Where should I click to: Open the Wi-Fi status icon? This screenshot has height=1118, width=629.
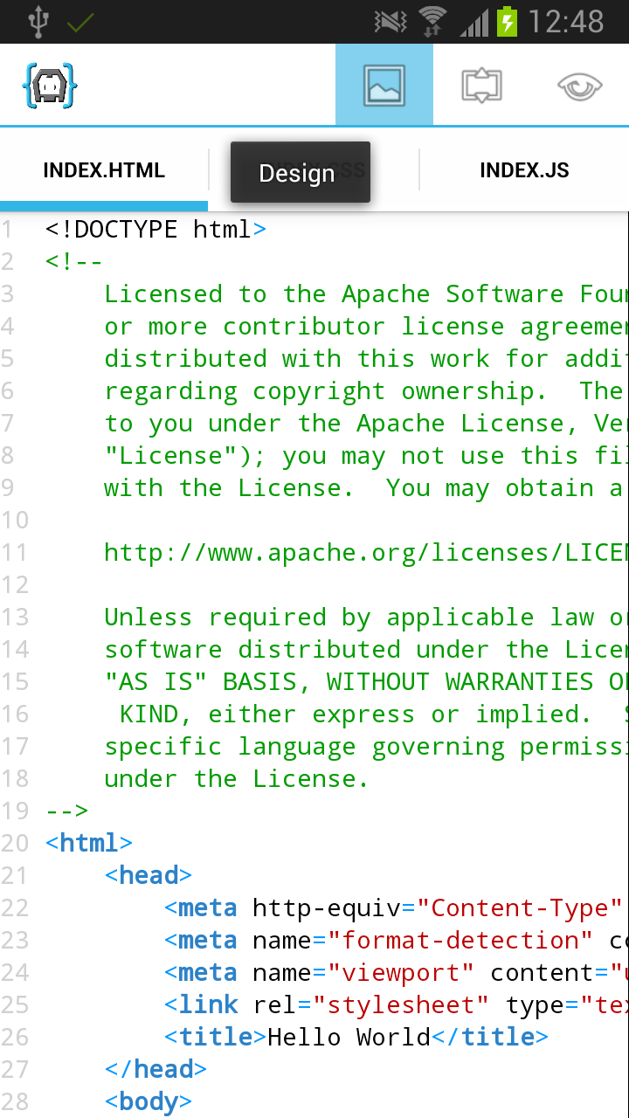tap(433, 22)
